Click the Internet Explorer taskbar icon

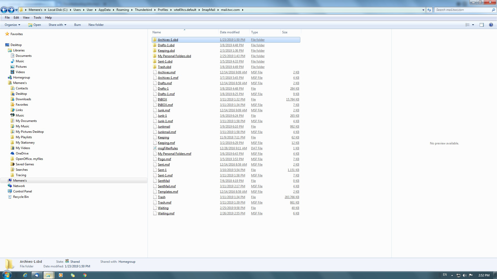tap(25, 275)
